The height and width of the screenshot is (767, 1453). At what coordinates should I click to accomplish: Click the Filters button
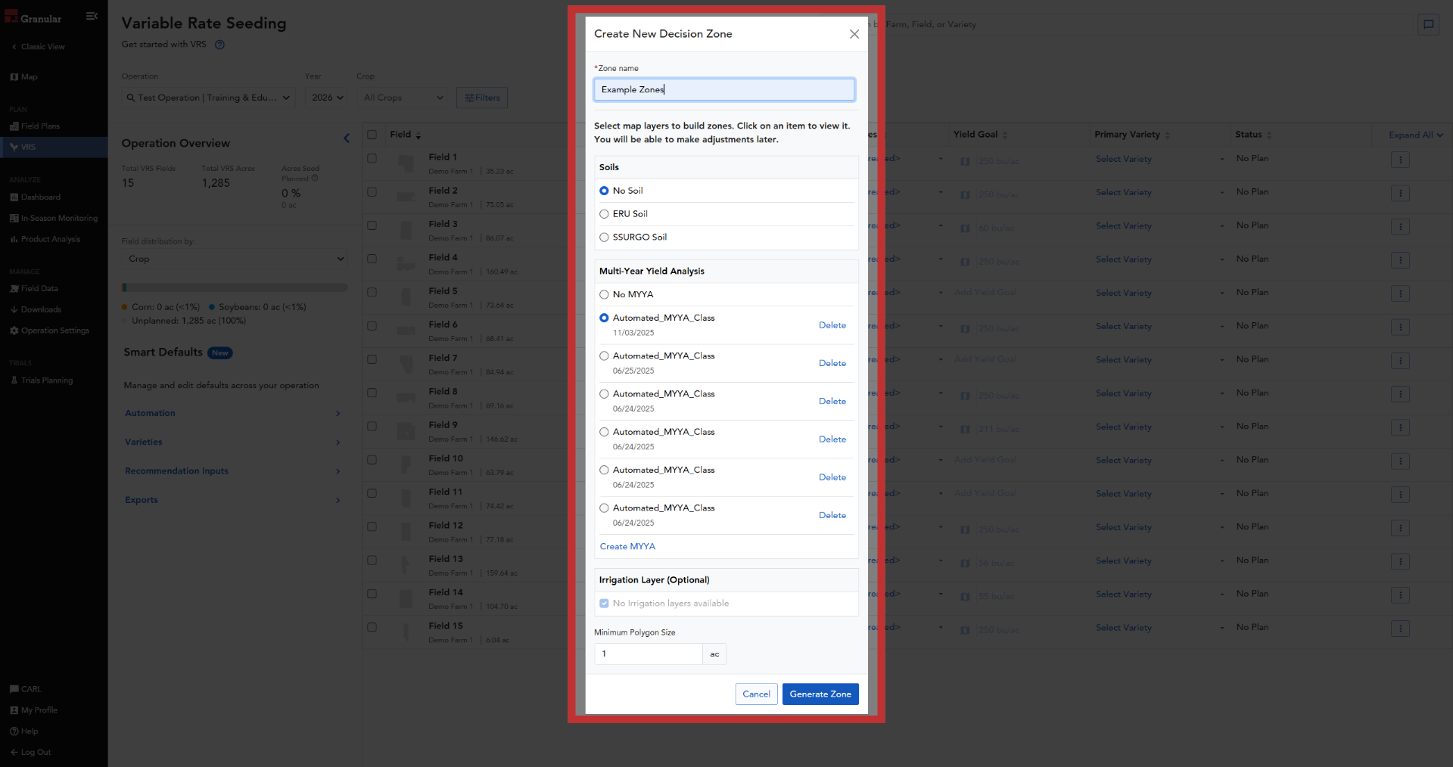point(482,98)
